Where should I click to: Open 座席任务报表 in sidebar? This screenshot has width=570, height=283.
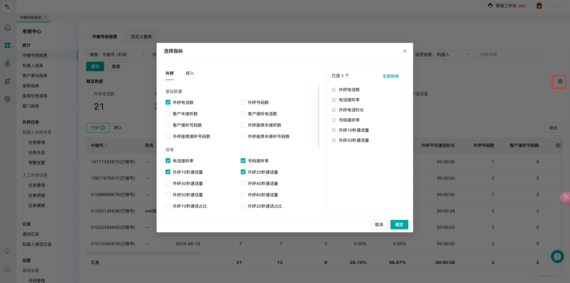pyautogui.click(x=35, y=96)
